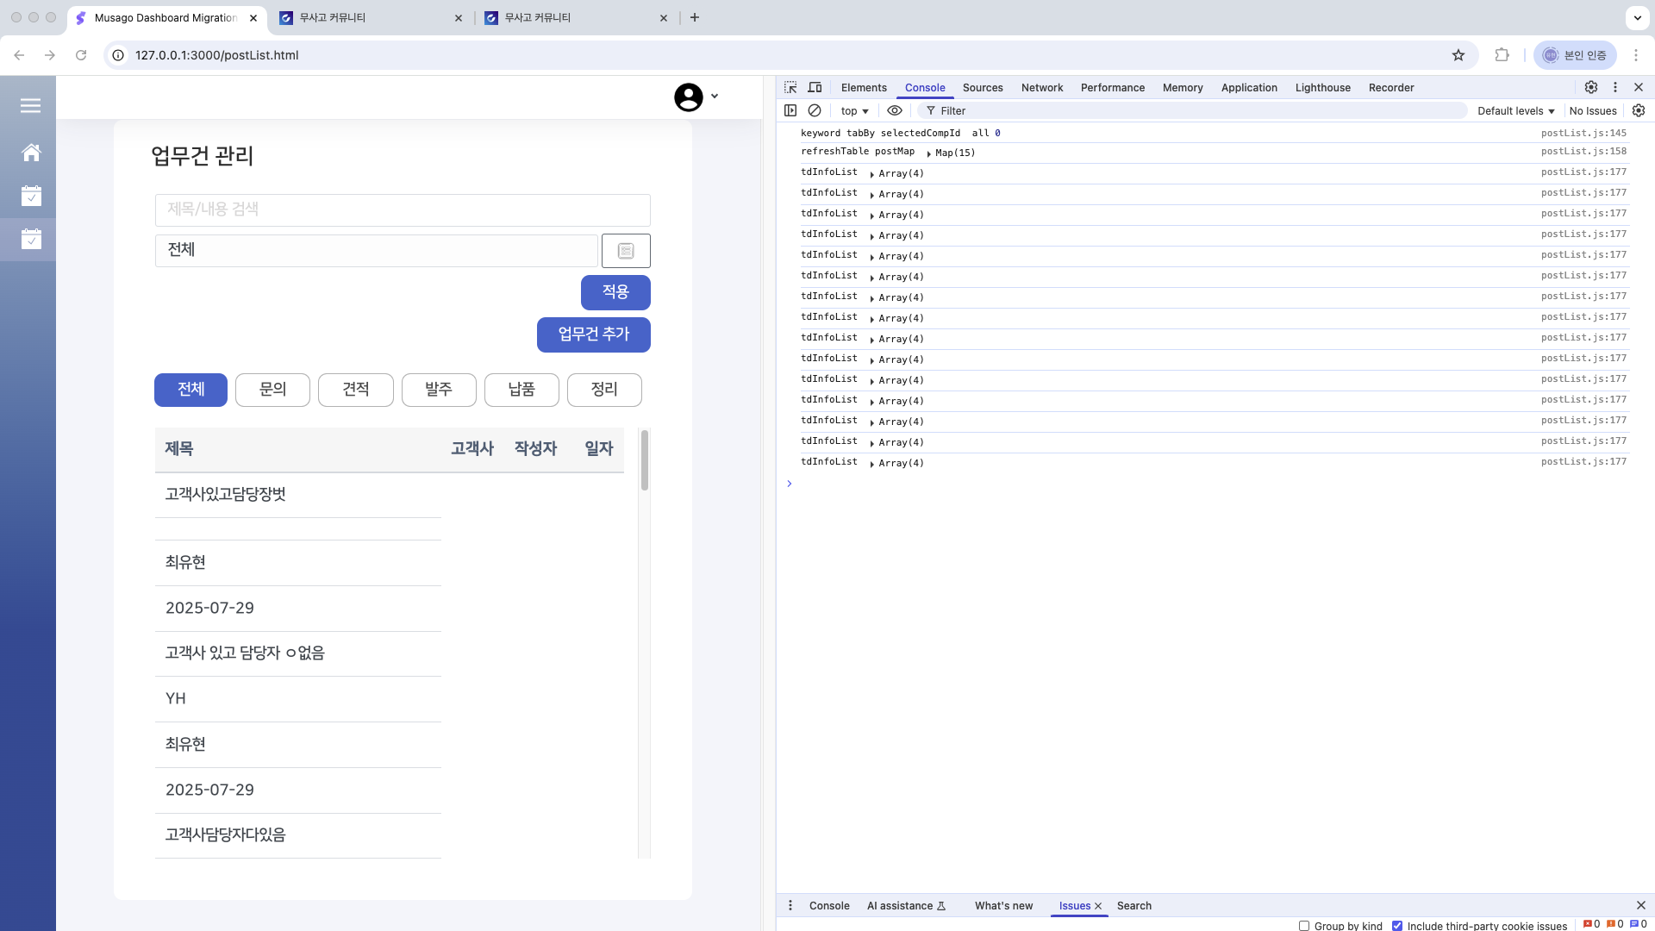The image size is (1655, 931).
Task: Click the company list icon button
Action: point(626,251)
